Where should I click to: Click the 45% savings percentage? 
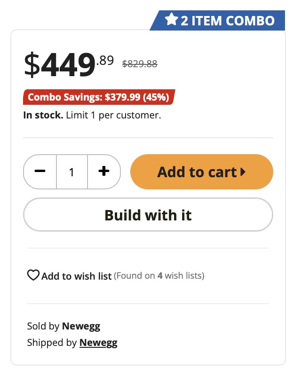(x=156, y=97)
